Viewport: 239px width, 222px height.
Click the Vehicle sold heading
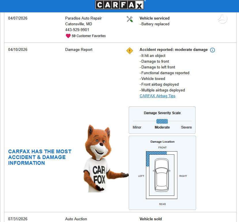coord(151,219)
